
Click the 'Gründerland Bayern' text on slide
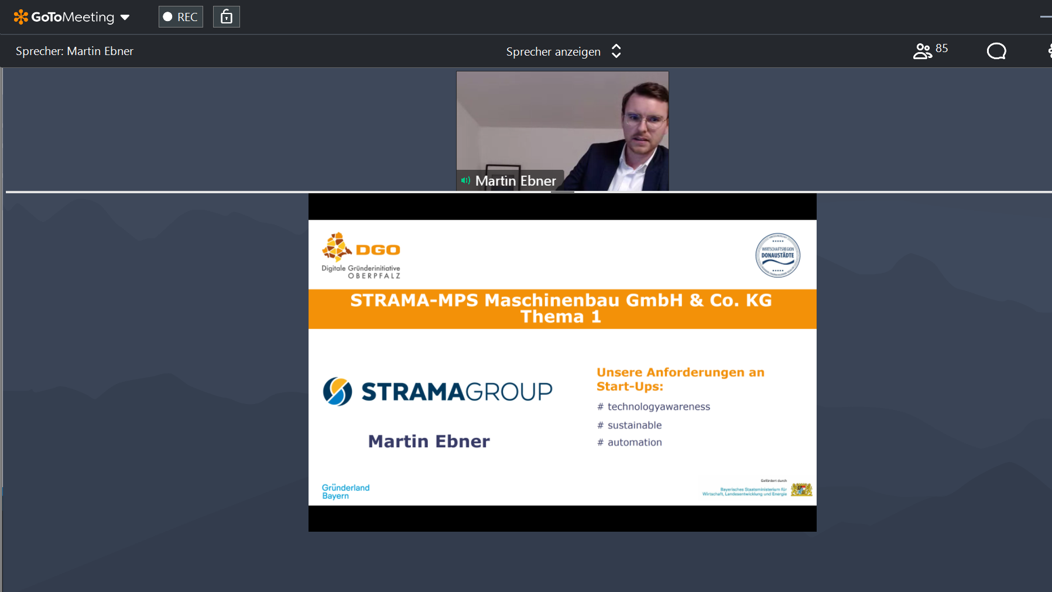tap(345, 491)
